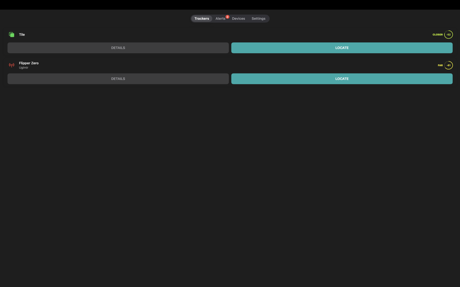This screenshot has width=460, height=287.
Task: Open Details for the Tile tracker
Action: [118, 48]
